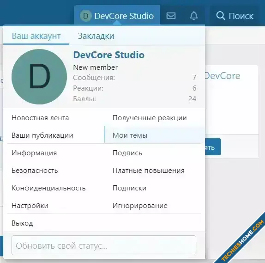Open the DevCore Studio profile name link
The width and height of the screenshot is (265, 263).
pyautogui.click(x=109, y=55)
